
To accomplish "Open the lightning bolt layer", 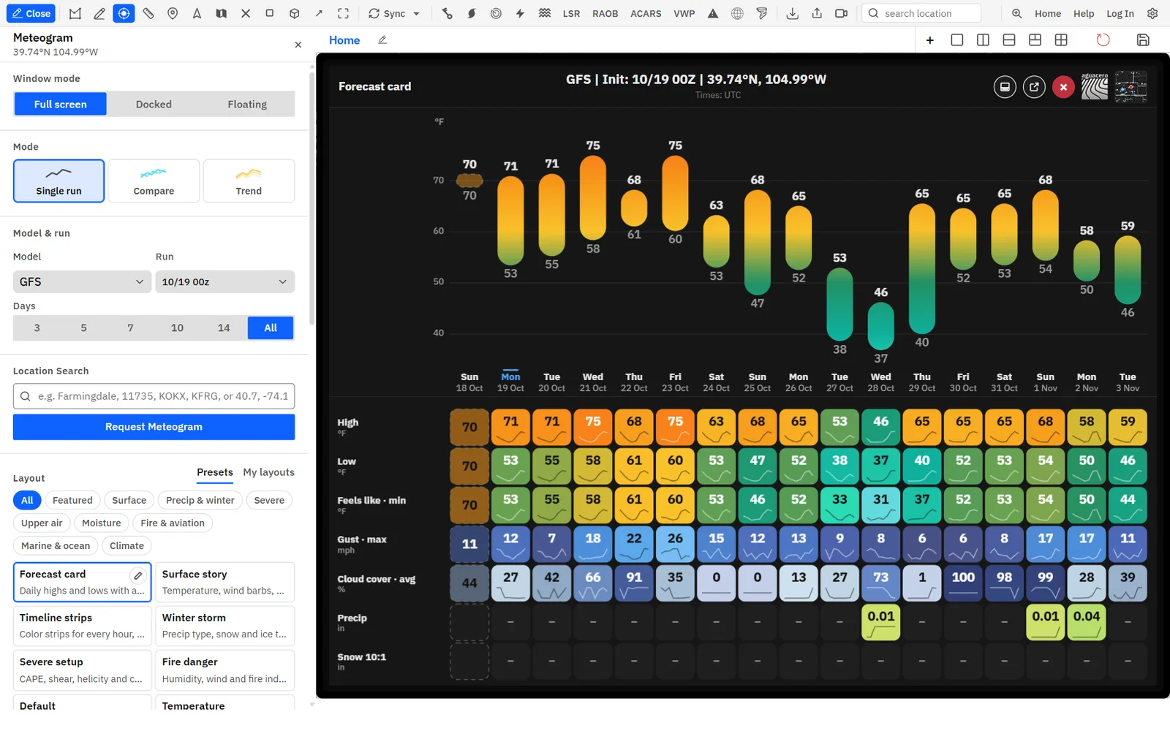I will tap(520, 13).
